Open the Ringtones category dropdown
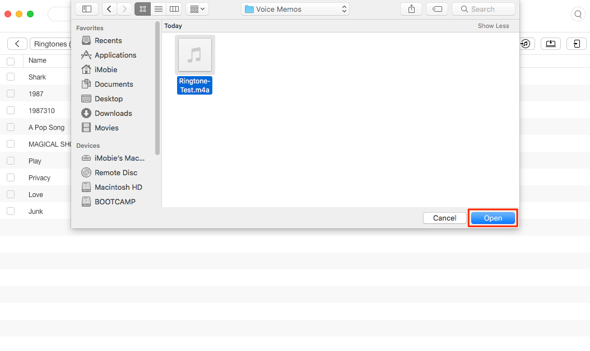 (52, 44)
